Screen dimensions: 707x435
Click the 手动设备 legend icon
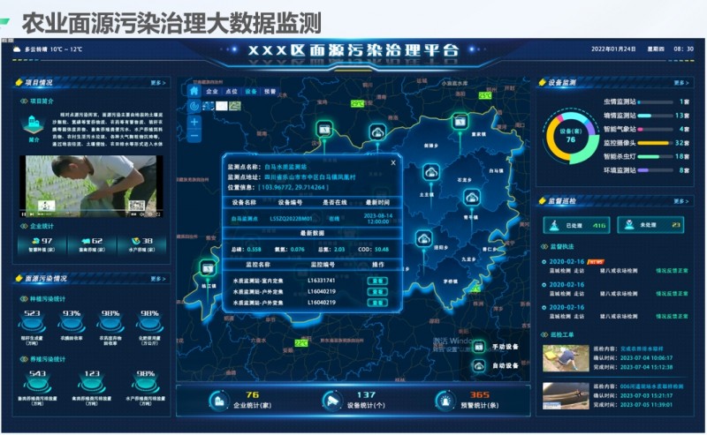tap(478, 346)
